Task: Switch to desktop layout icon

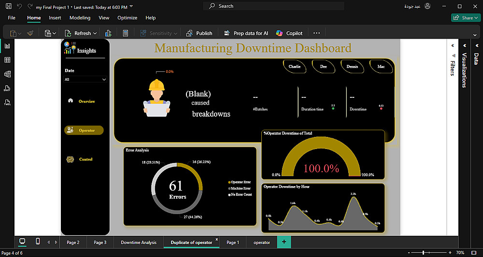Action: tap(22, 242)
